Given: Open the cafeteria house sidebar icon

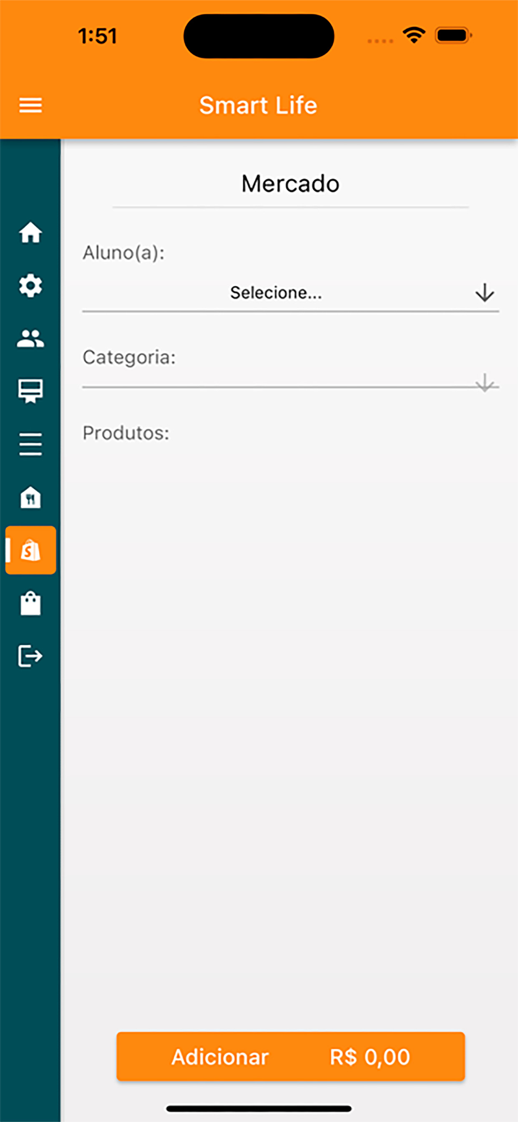Looking at the screenshot, I should [30, 497].
